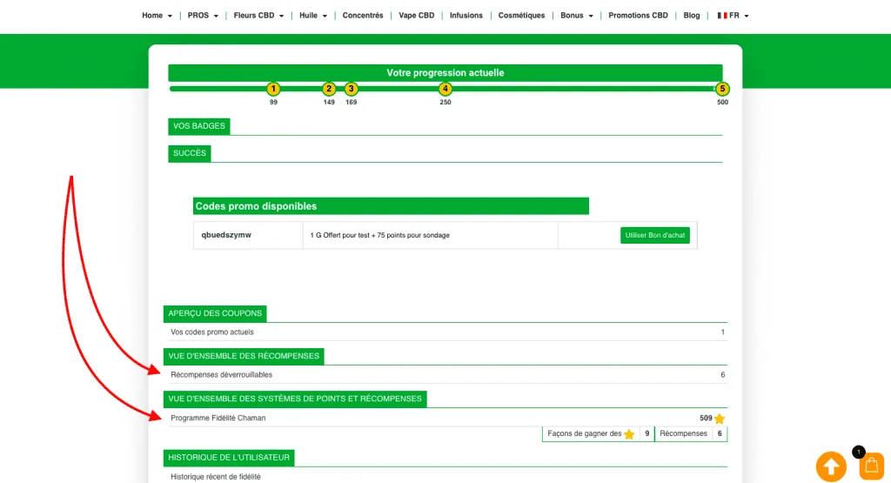Open the Récompenses count button
This screenshot has width=891, height=483.
click(691, 433)
